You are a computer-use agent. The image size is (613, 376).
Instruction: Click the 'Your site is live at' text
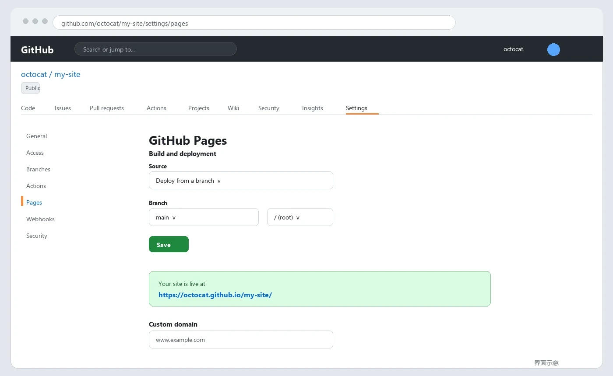pos(182,284)
